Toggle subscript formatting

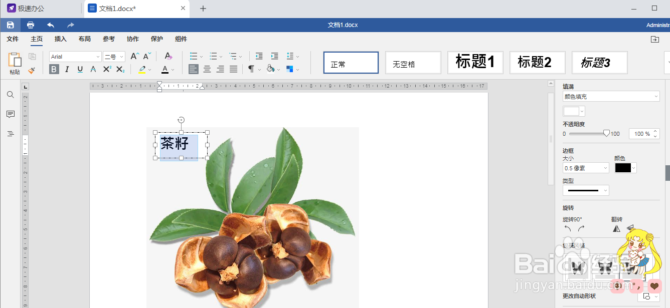pos(120,69)
